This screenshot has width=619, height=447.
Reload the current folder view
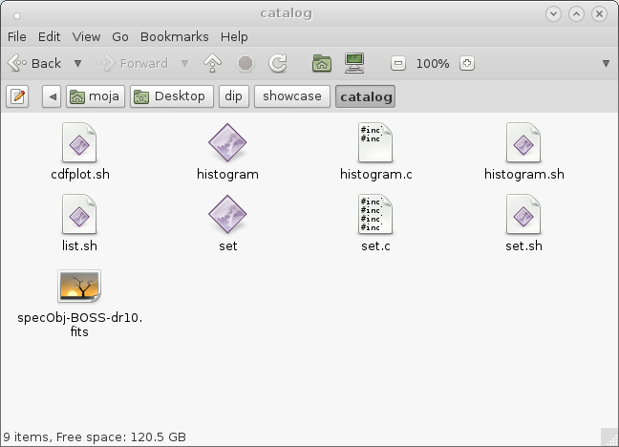coord(278,63)
